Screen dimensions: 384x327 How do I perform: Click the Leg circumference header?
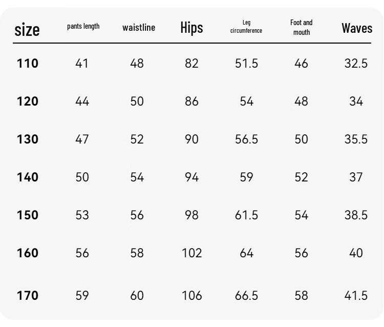point(246,27)
